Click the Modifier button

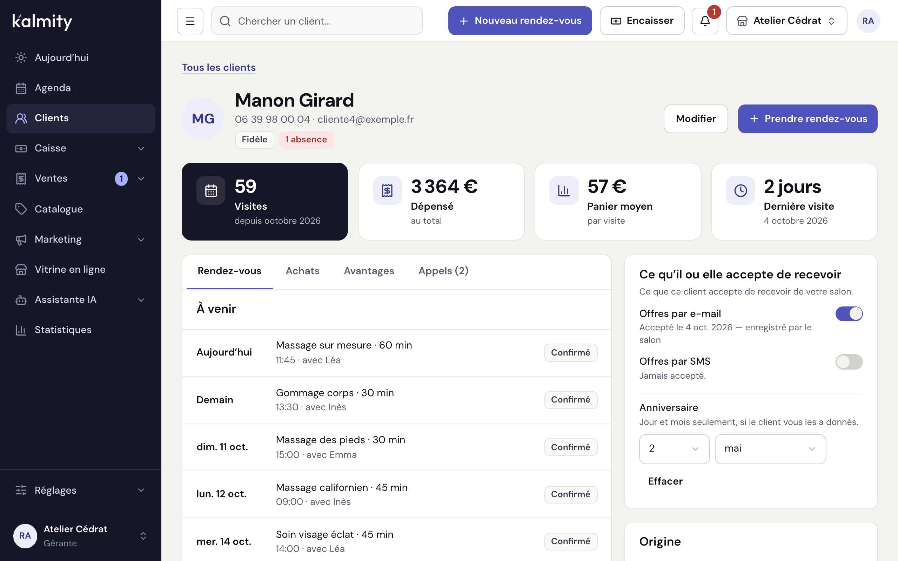(696, 119)
